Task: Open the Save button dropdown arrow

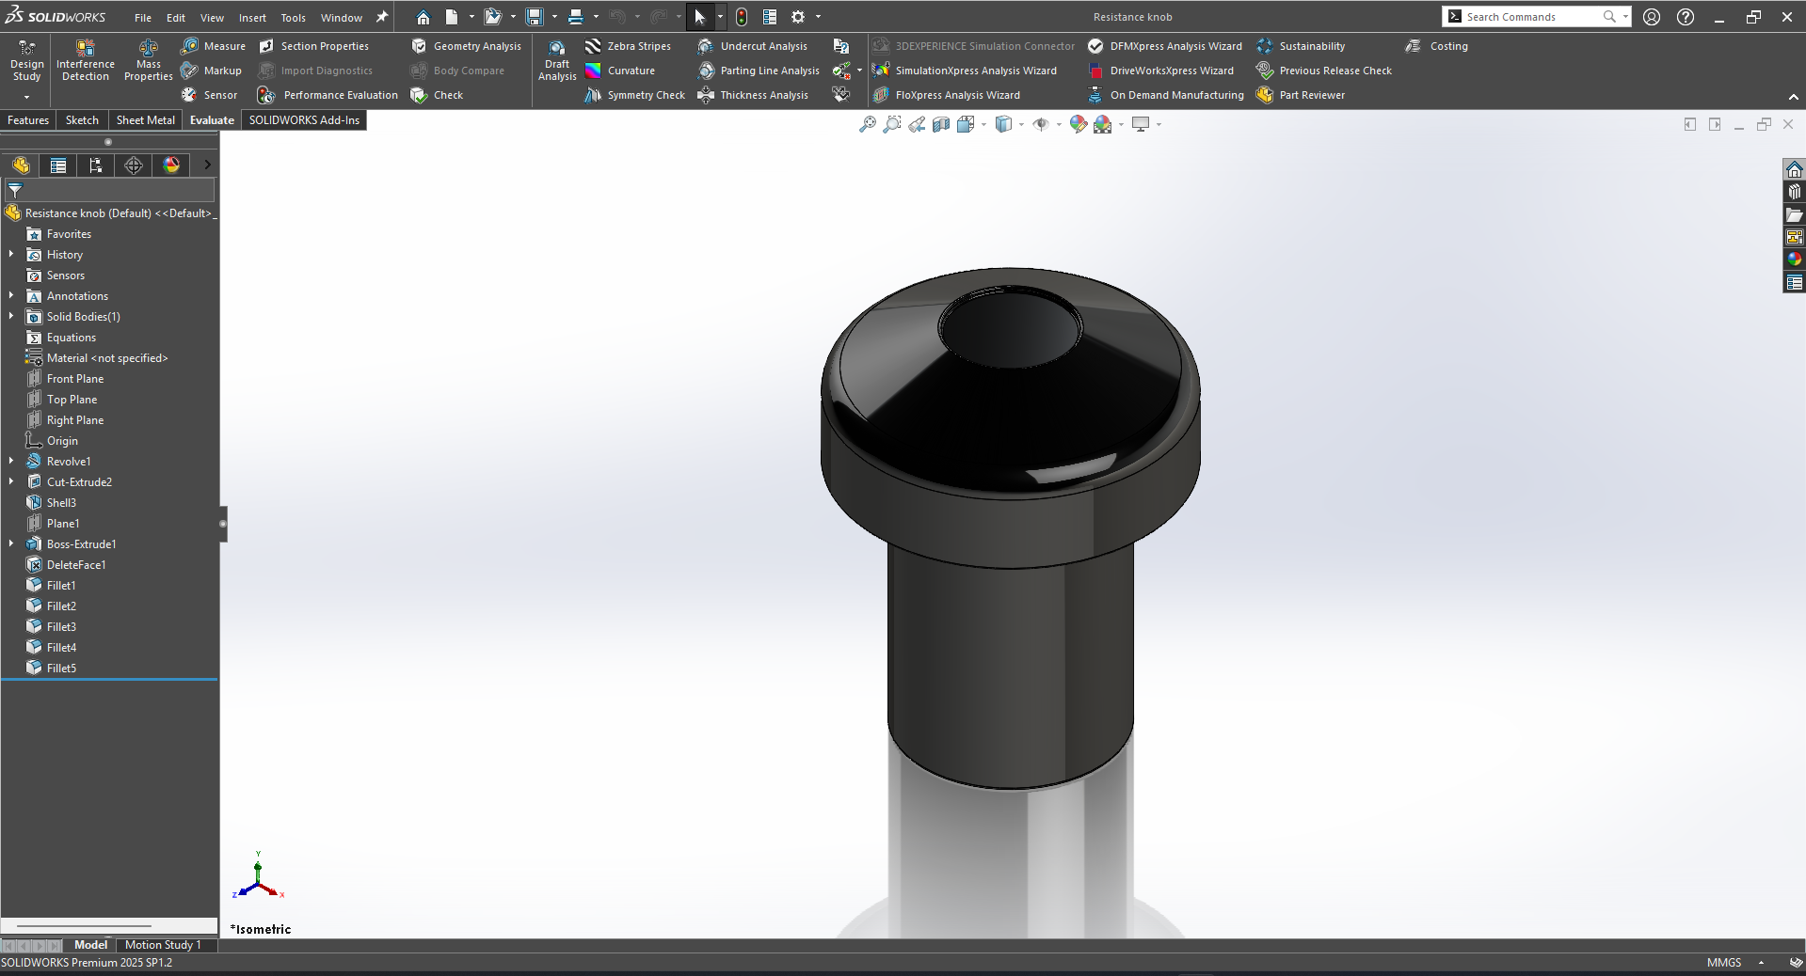Action: coord(553,17)
